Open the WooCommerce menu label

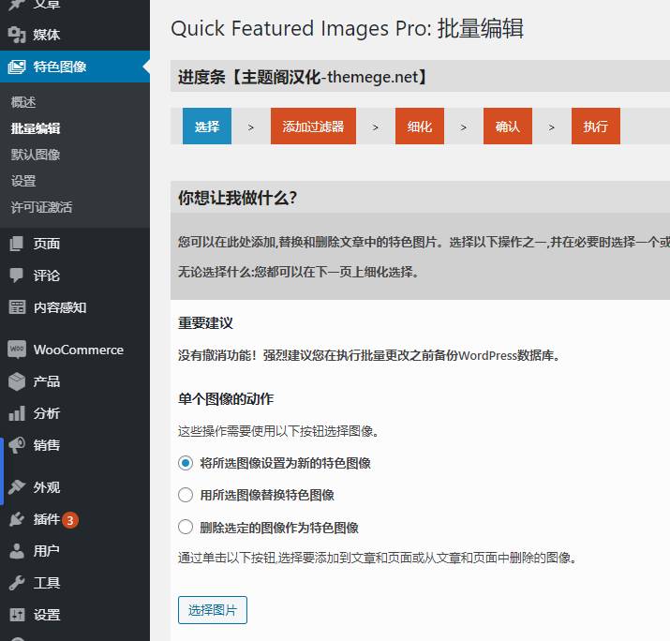79,350
